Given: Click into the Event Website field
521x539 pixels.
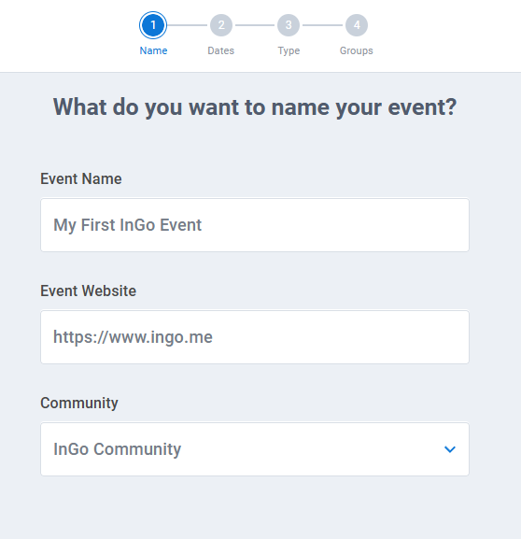Looking at the screenshot, I should click(255, 337).
